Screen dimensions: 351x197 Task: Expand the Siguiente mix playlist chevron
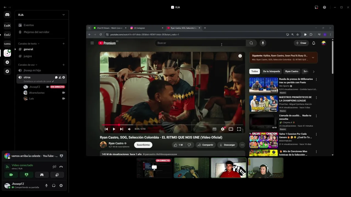(313, 57)
